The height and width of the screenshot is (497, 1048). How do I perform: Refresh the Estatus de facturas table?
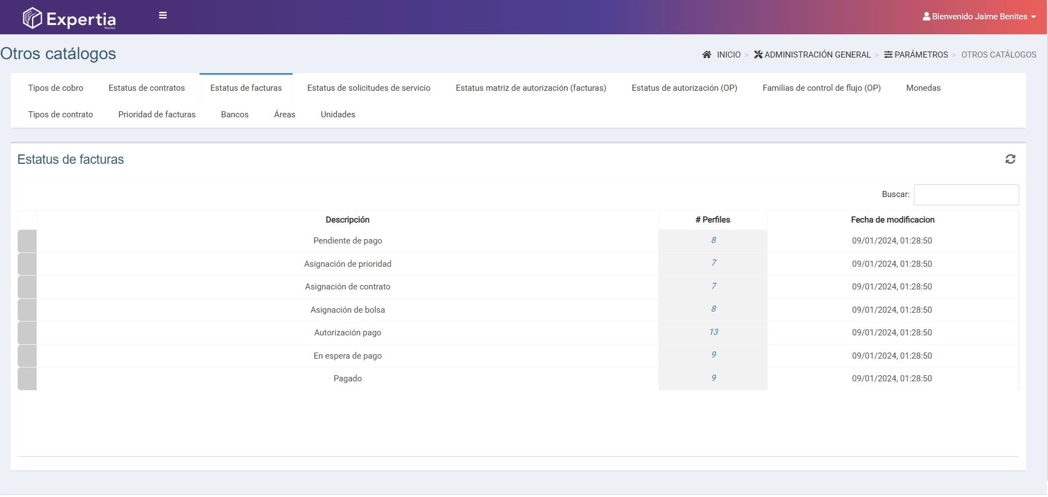(1010, 159)
